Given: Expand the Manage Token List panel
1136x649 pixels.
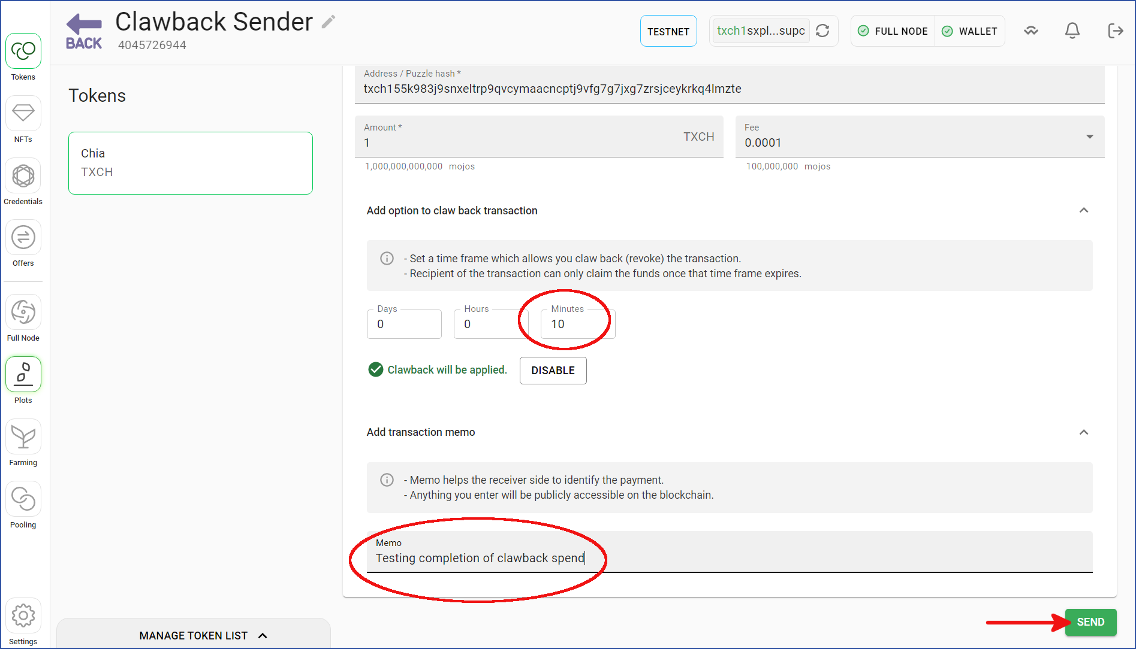Looking at the screenshot, I should coord(203,635).
